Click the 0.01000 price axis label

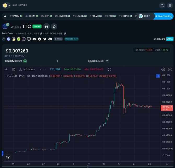166,89
